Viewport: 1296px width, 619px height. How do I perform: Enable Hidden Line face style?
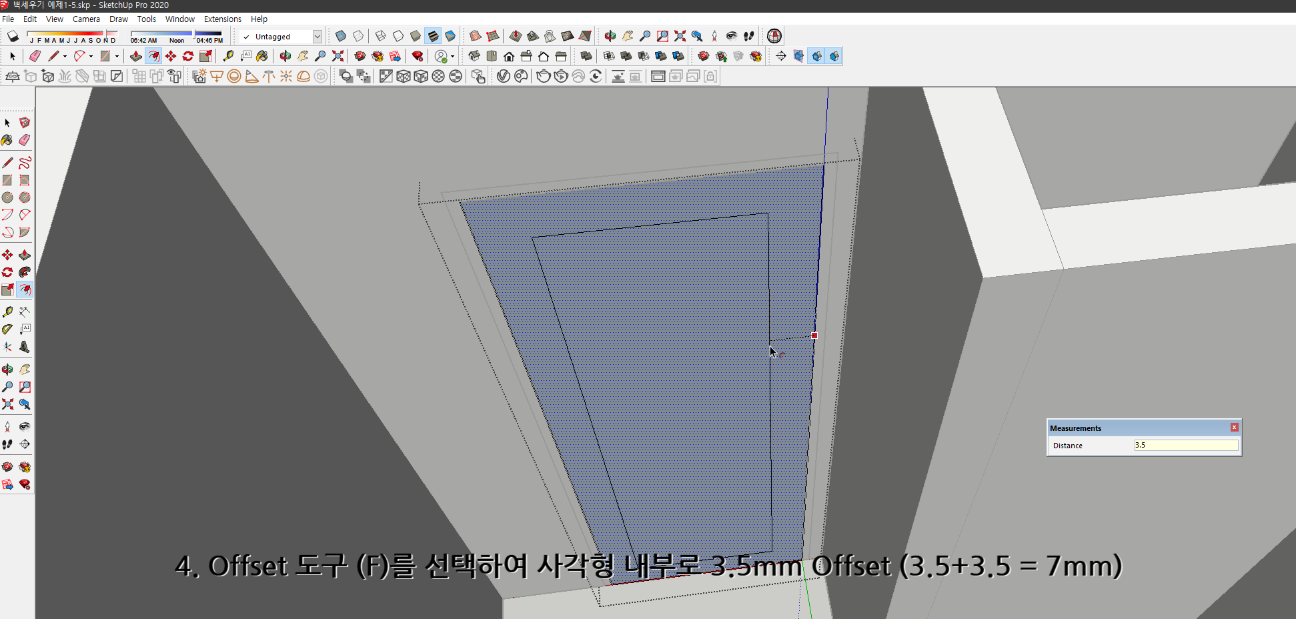point(398,36)
